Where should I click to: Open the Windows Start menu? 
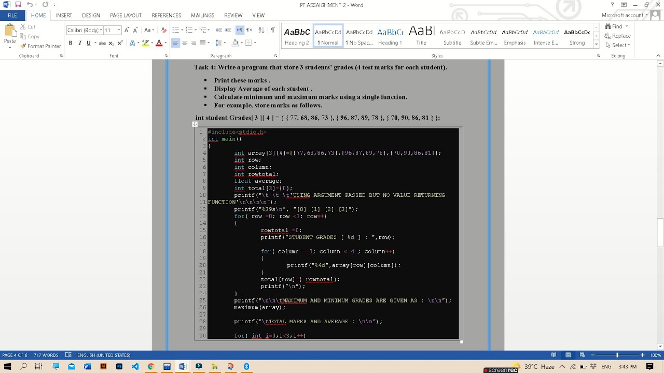pyautogui.click(x=7, y=366)
